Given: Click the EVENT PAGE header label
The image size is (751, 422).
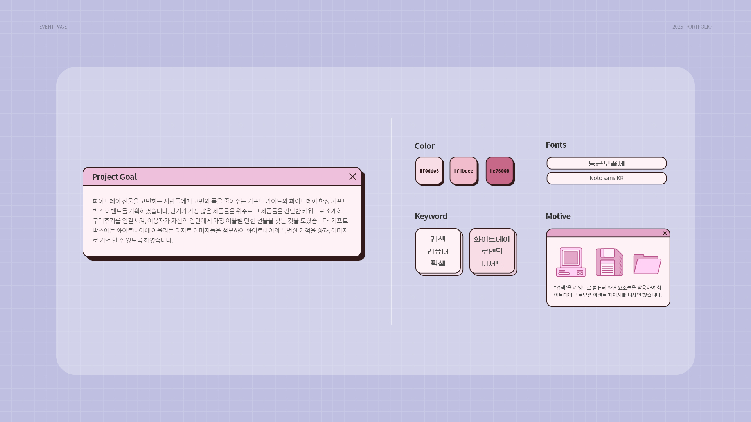Looking at the screenshot, I should [53, 27].
